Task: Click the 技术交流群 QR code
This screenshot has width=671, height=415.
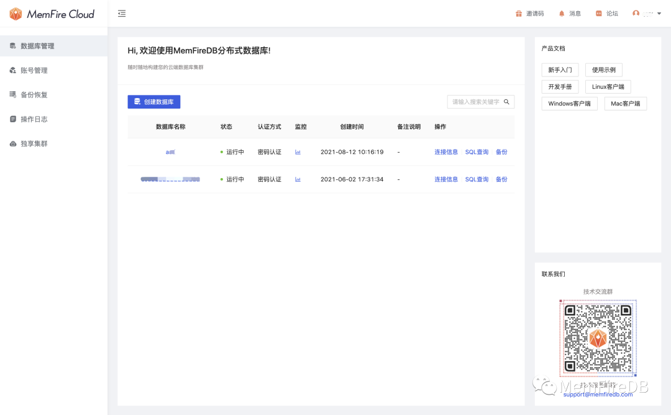Action: pyautogui.click(x=598, y=338)
